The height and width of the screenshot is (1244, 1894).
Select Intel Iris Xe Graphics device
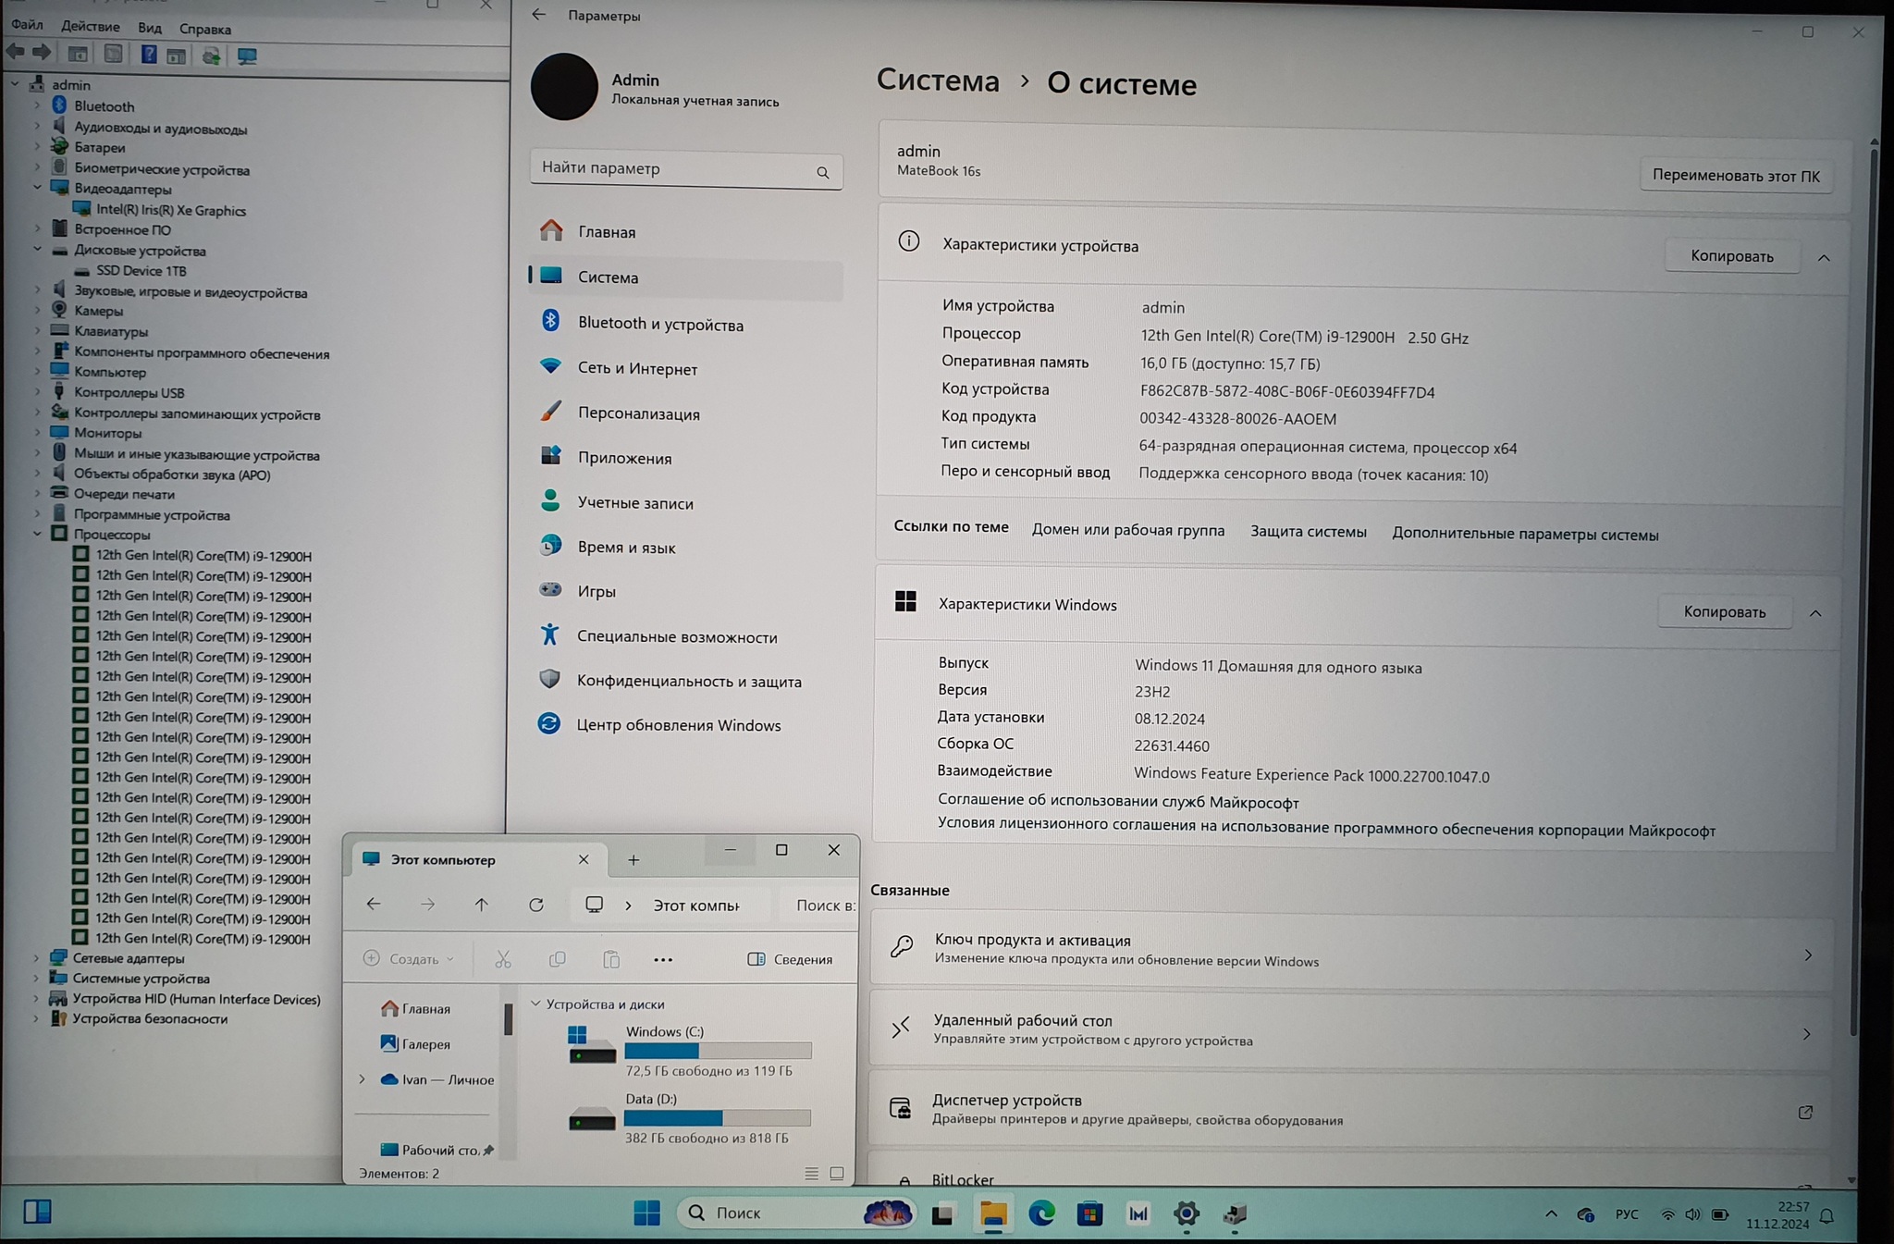tap(171, 210)
